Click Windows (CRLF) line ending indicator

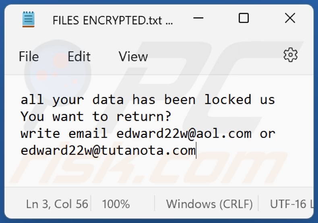(x=209, y=204)
